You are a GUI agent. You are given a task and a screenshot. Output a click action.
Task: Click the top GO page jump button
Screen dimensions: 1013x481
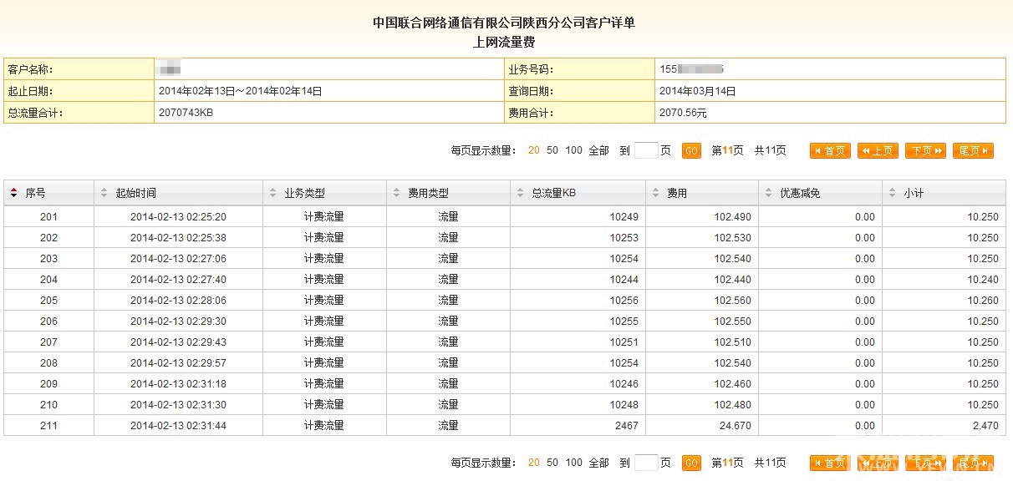coord(691,151)
